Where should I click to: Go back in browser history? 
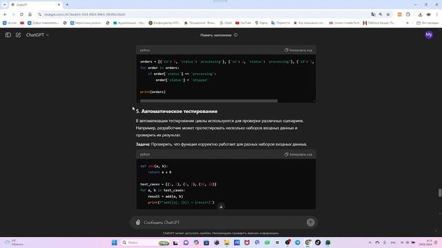point(5,14)
